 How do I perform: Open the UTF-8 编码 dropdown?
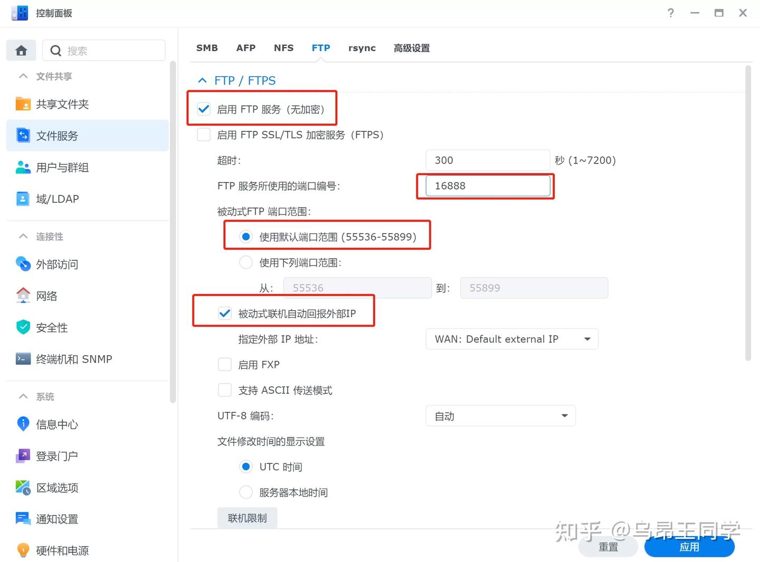click(500, 416)
